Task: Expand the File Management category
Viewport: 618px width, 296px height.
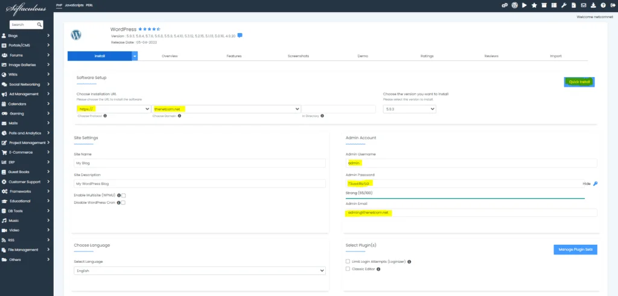Action: click(x=48, y=250)
